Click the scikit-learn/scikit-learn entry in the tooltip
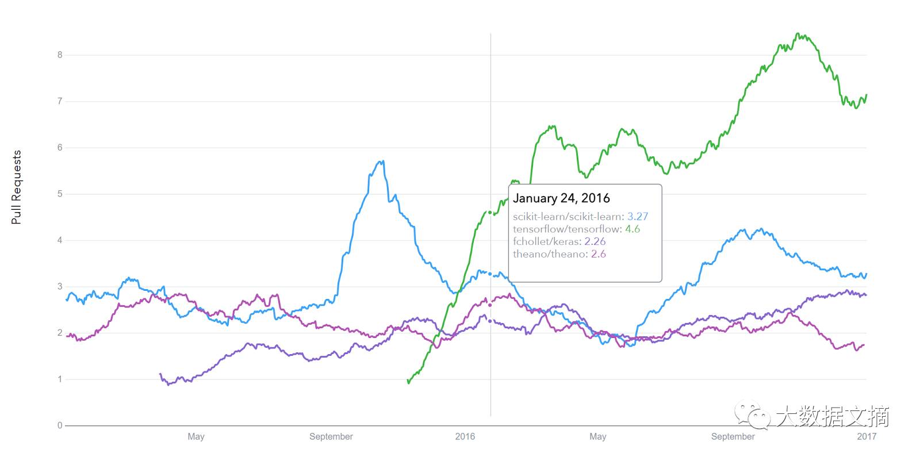This screenshot has height=457, width=920. (x=580, y=216)
